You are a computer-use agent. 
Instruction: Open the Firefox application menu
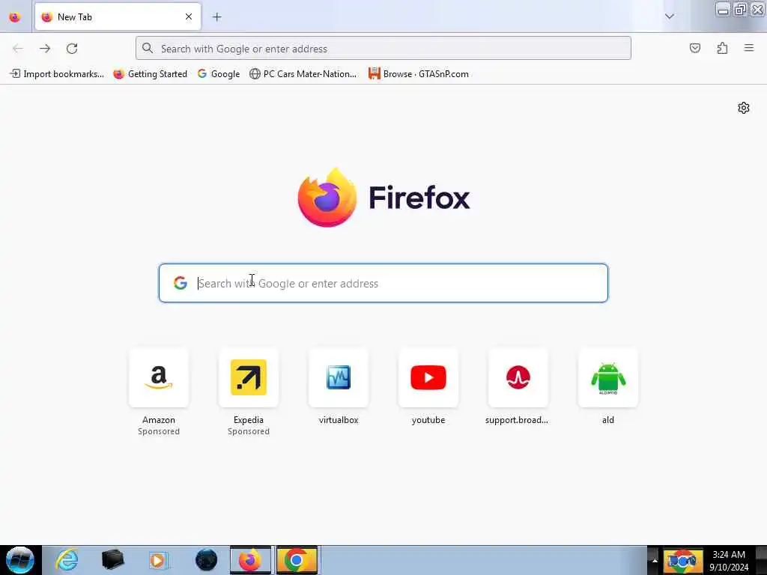(749, 48)
